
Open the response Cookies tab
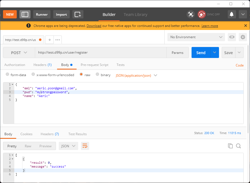[26, 134]
